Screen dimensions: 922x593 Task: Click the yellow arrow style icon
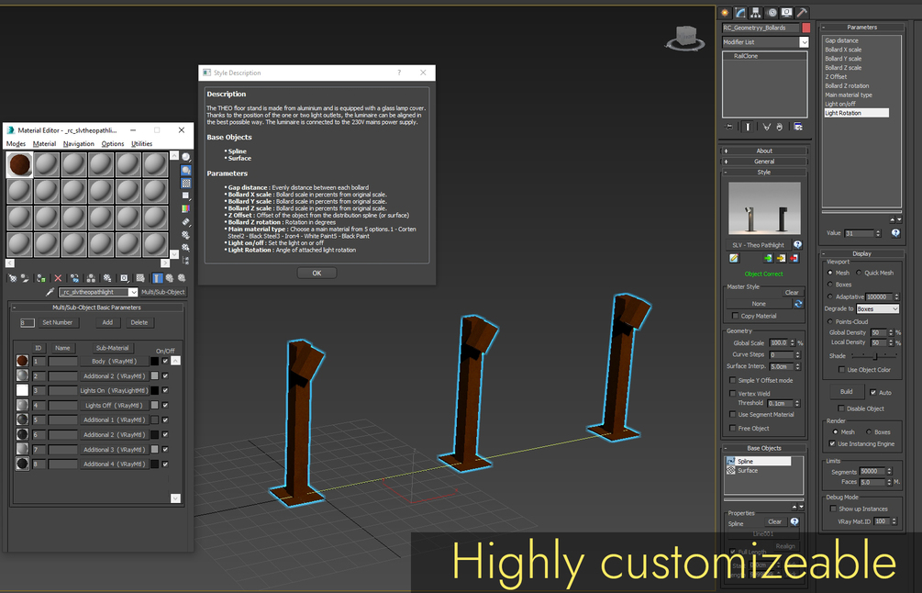pyautogui.click(x=781, y=258)
